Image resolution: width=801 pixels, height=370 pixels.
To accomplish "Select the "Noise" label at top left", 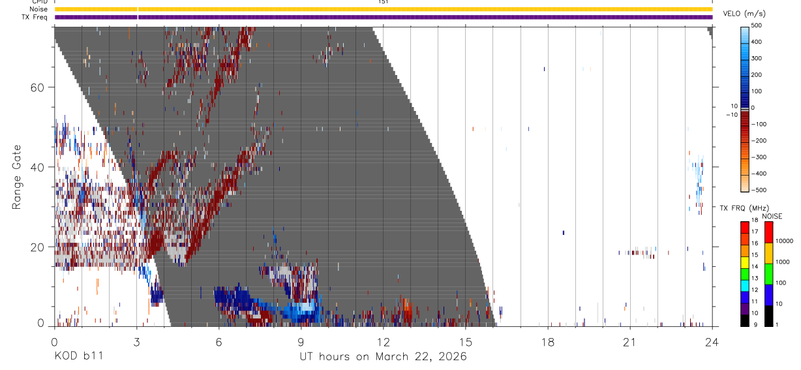I will (x=38, y=9).
